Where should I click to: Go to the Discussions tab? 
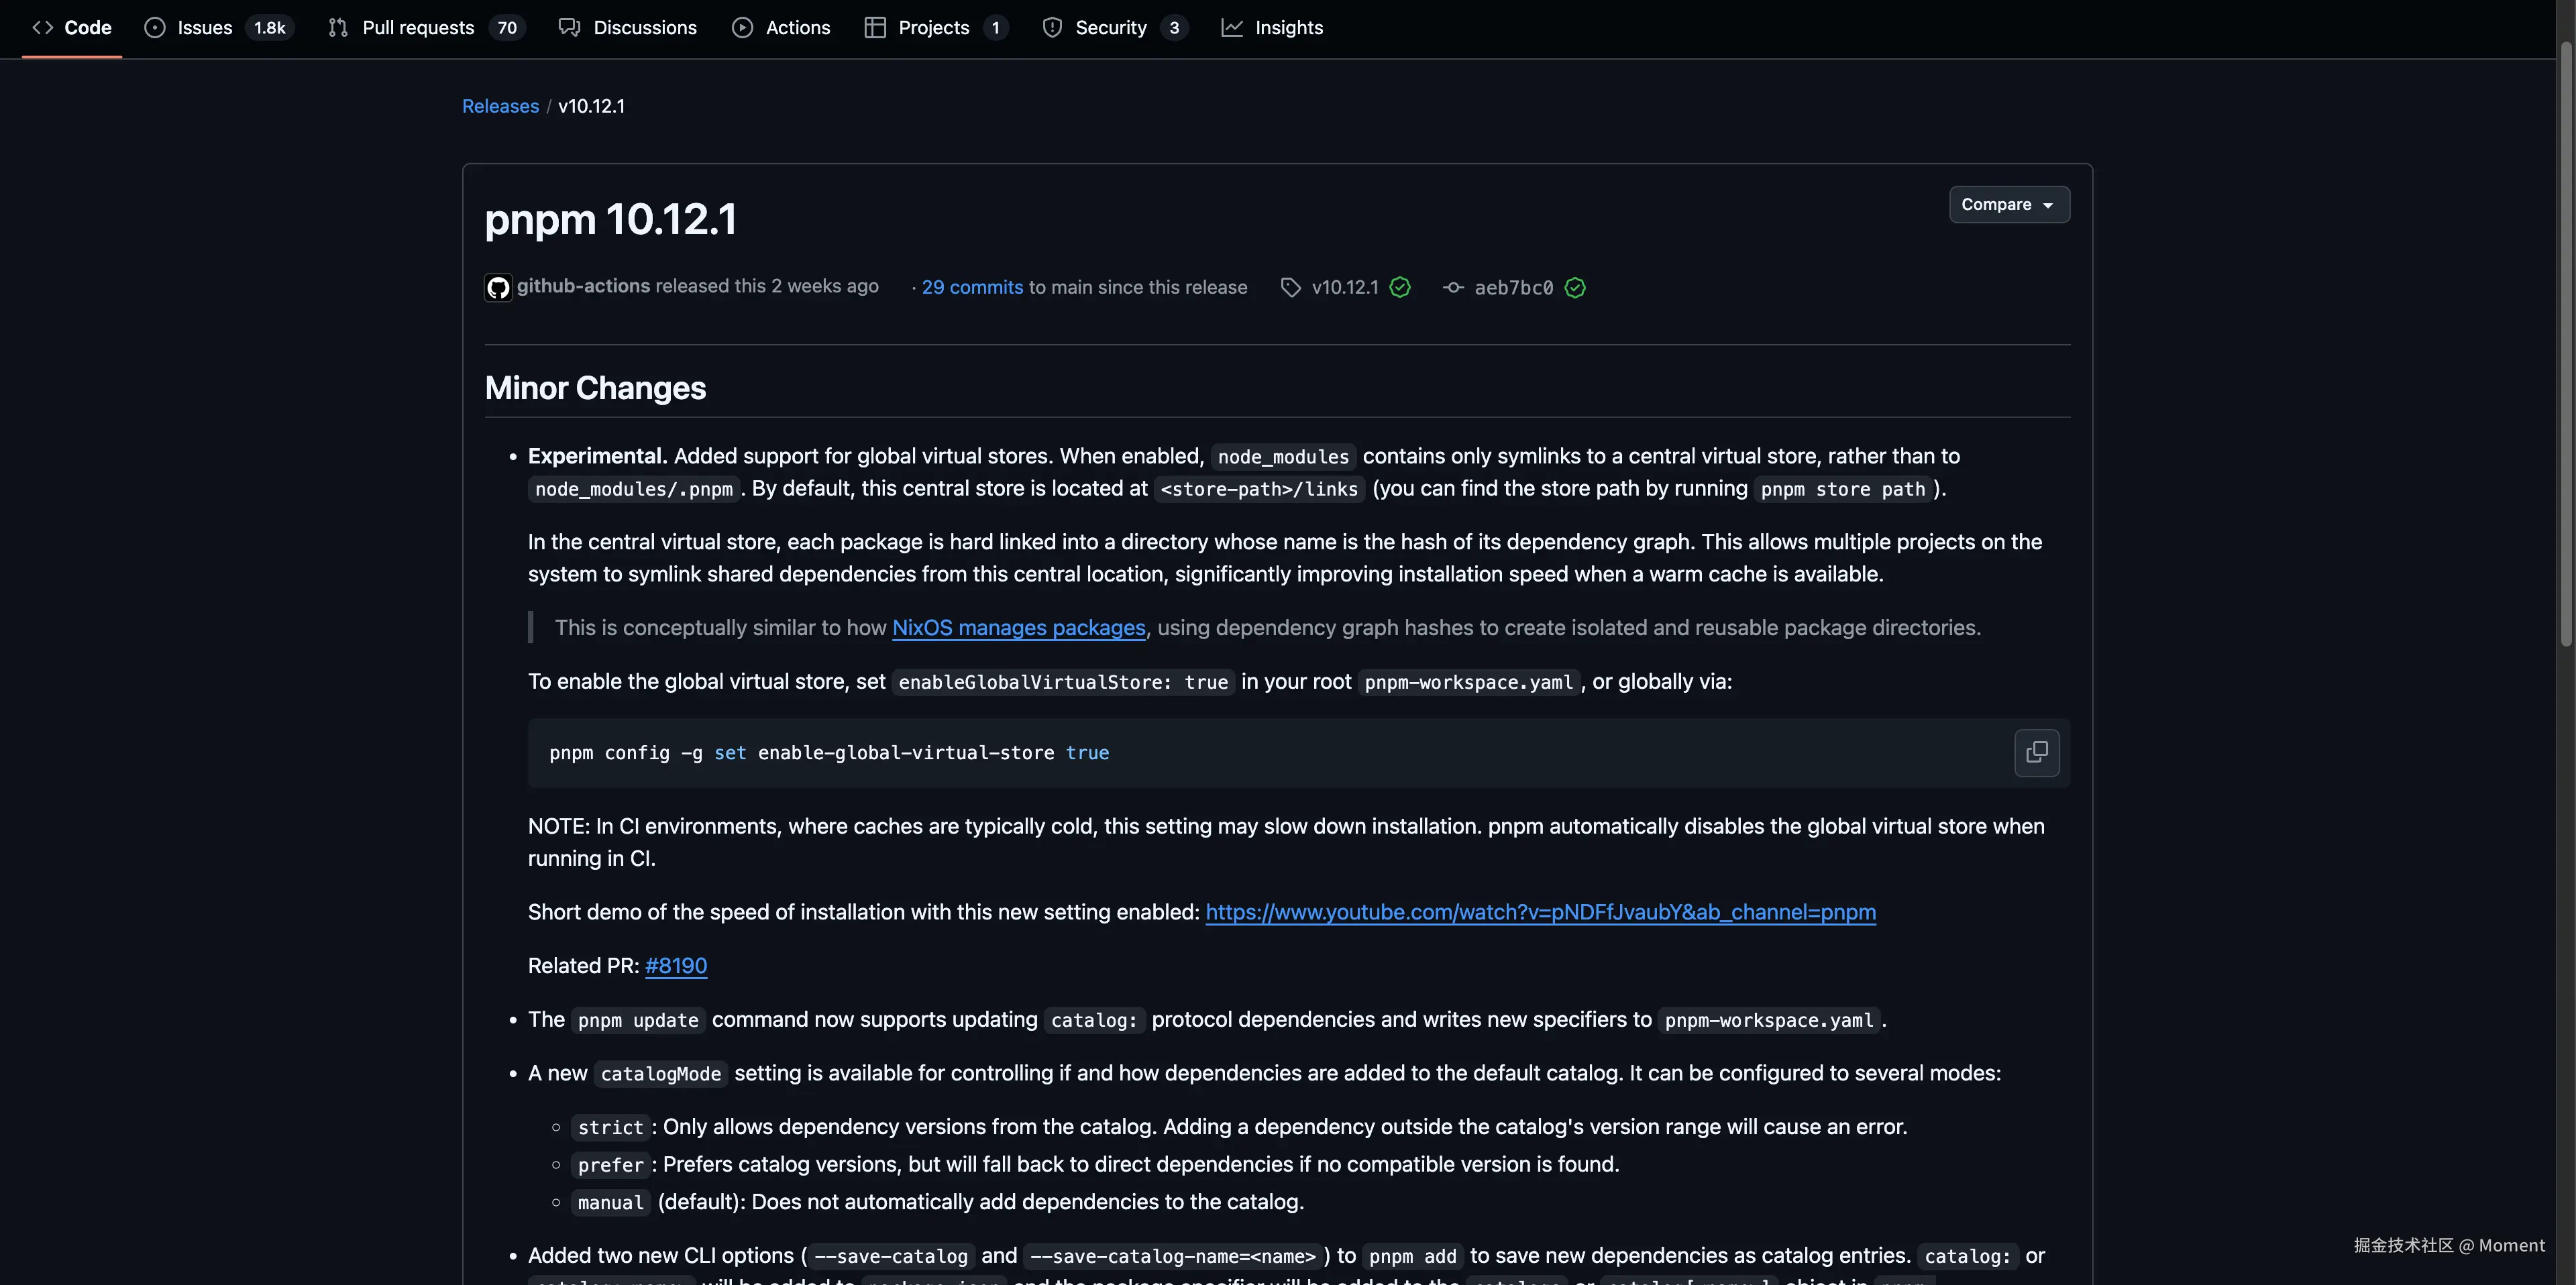(644, 28)
